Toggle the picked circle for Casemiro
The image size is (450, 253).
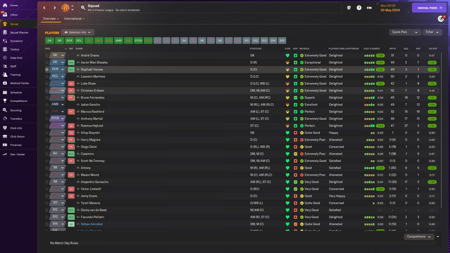tap(47, 154)
